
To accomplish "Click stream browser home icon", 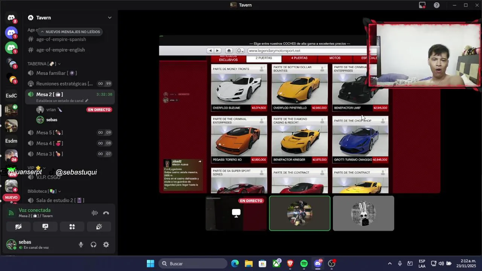I will [x=229, y=50].
